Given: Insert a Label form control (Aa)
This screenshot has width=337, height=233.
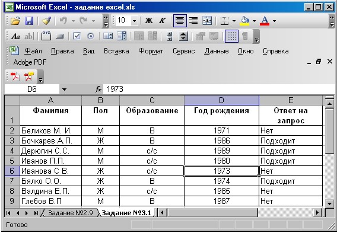Looking at the screenshot, I should coord(15,37).
